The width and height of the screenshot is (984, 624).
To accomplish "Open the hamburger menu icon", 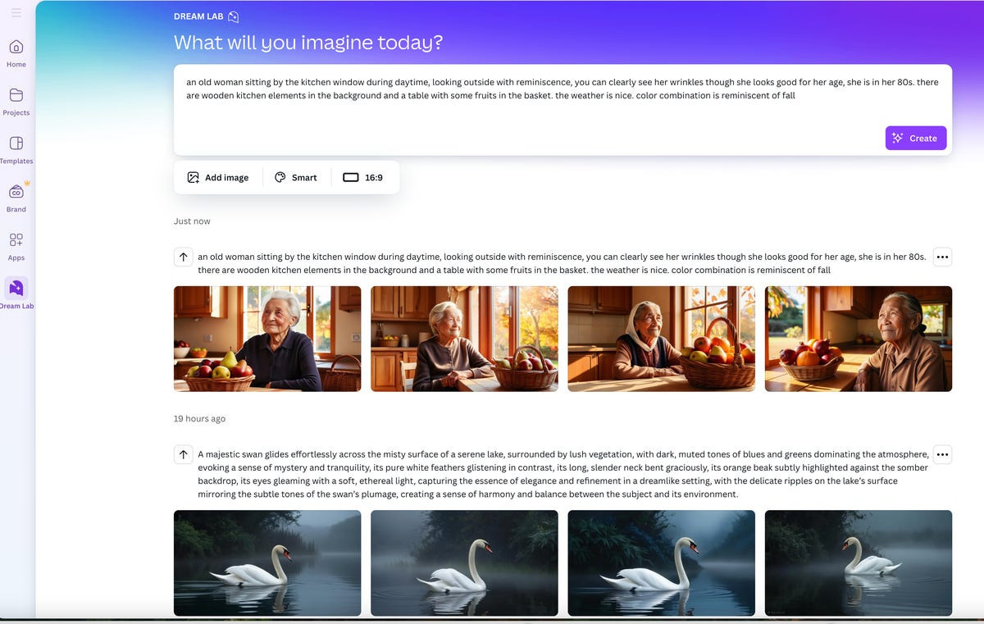I will coord(16,13).
